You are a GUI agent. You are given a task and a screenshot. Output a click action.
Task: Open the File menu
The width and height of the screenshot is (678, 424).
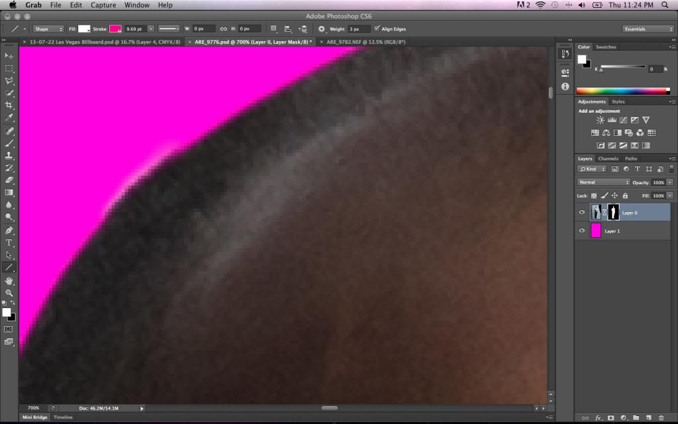click(x=56, y=5)
